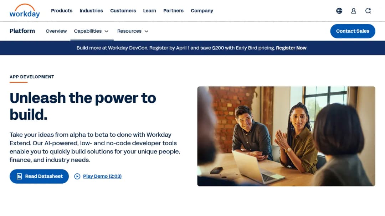Open the Partners menu
The width and height of the screenshot is (385, 216).
click(173, 11)
